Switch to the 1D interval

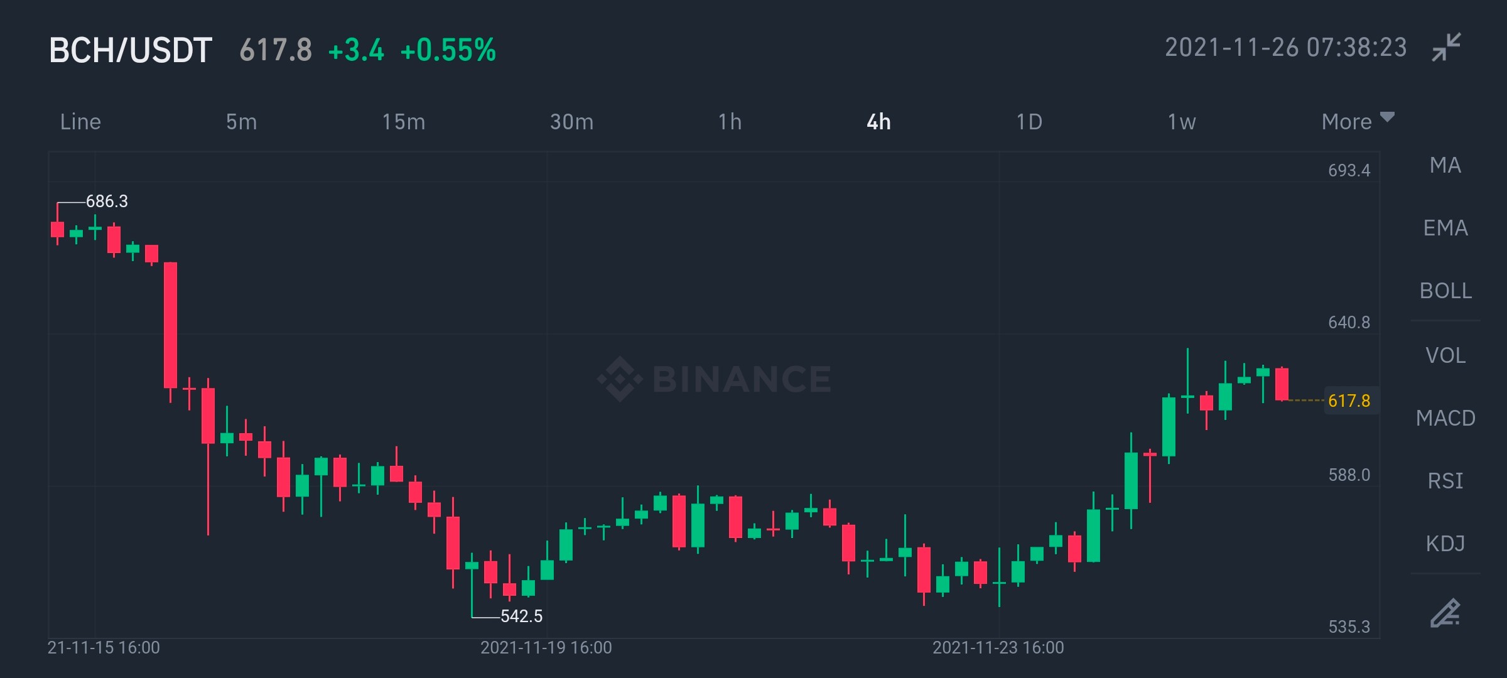(x=1029, y=122)
